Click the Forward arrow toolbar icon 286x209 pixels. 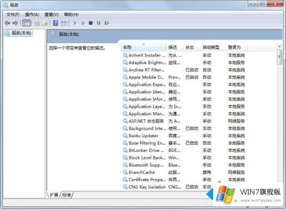pos(15,23)
